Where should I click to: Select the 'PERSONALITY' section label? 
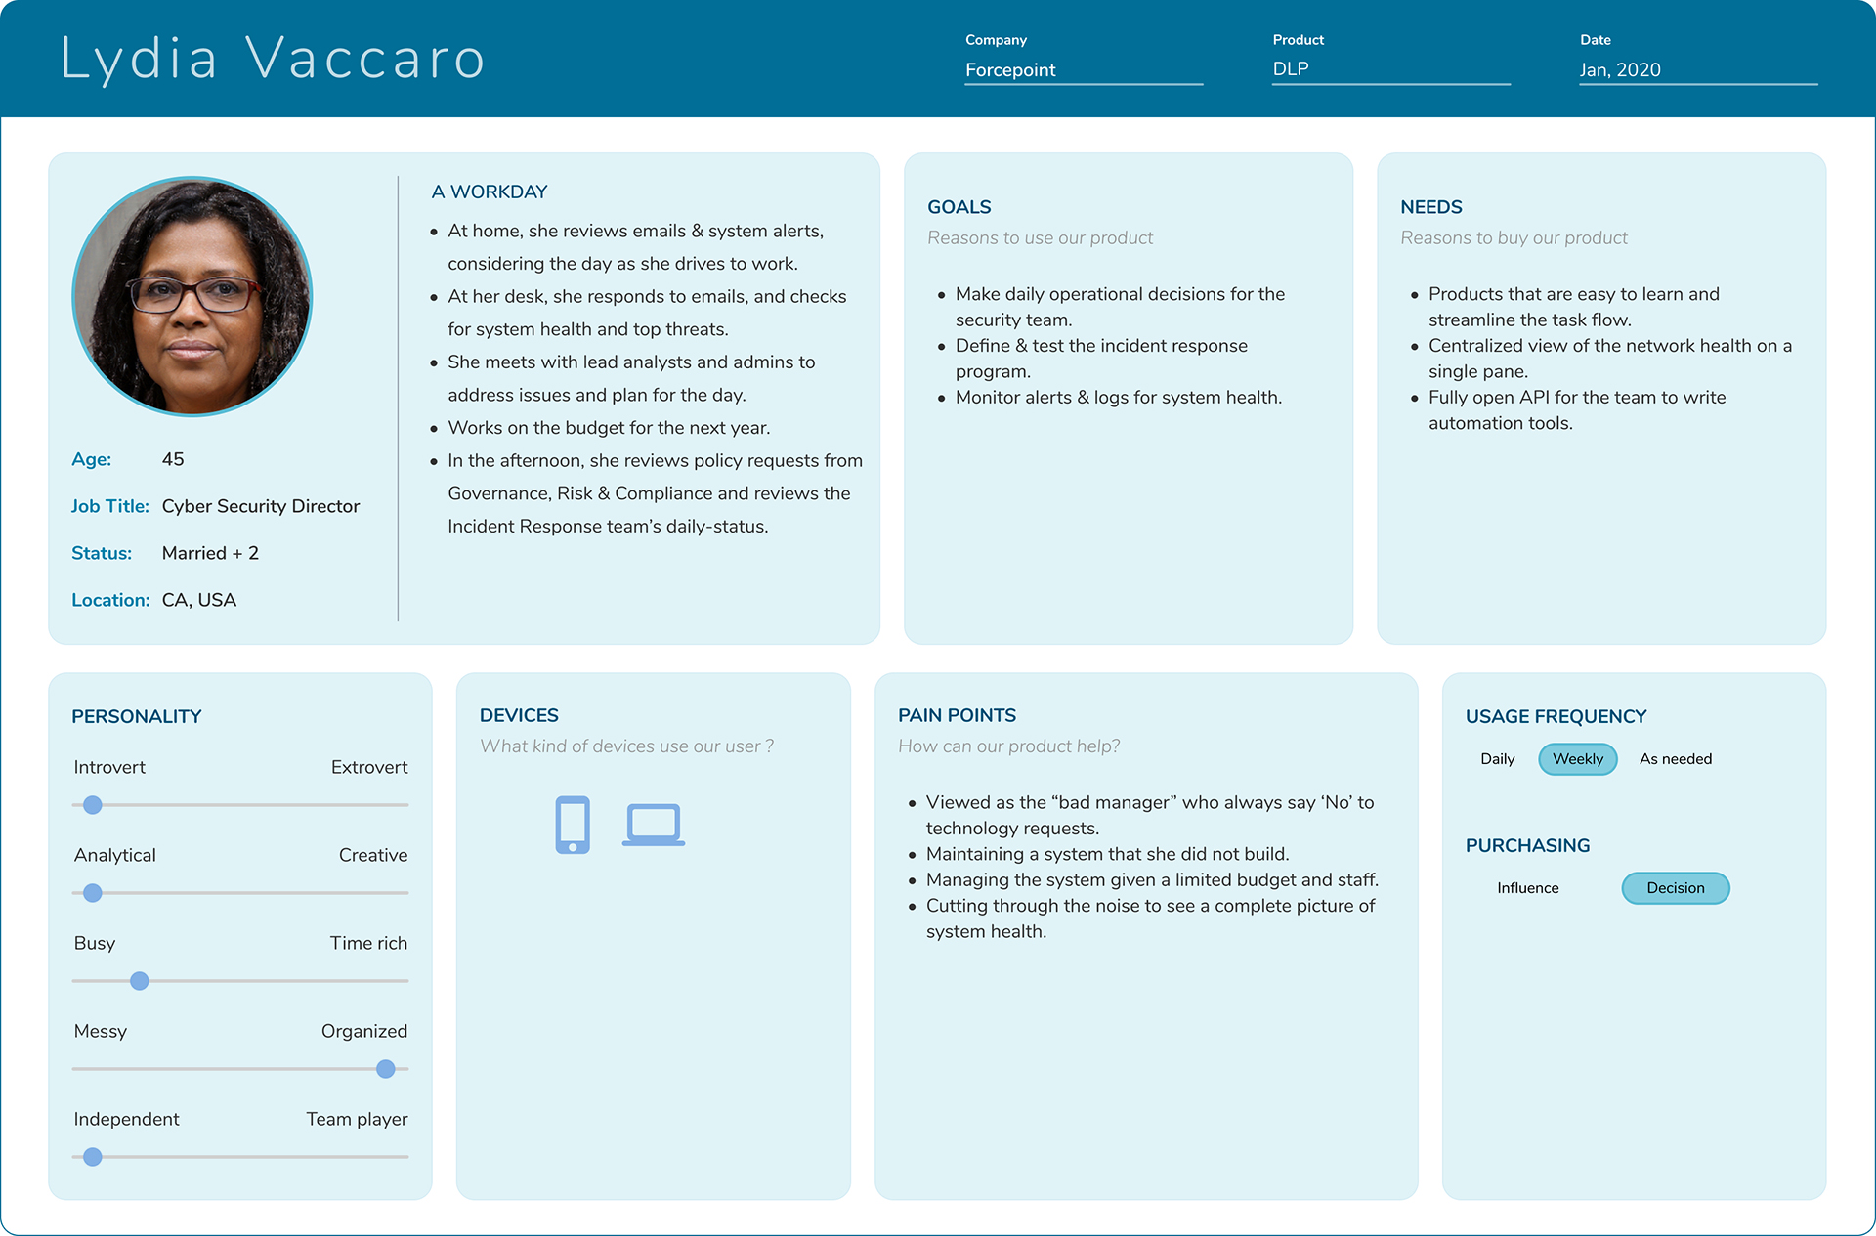(x=135, y=714)
